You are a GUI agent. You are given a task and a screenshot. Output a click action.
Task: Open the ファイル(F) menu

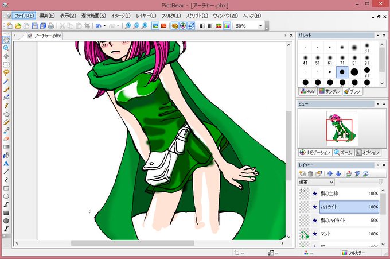[24, 16]
